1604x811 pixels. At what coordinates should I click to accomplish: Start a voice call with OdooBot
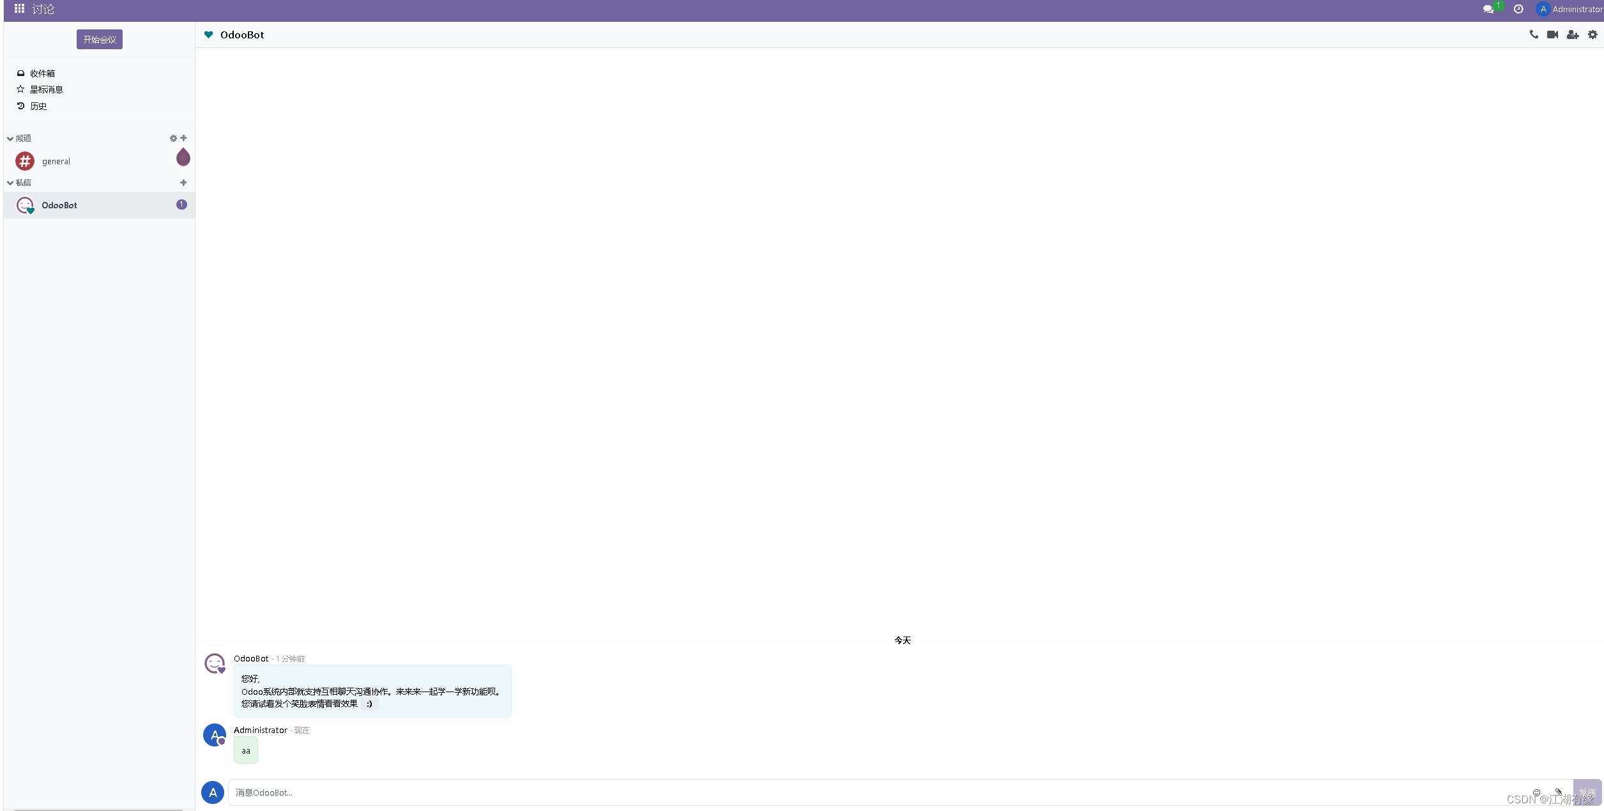click(1534, 35)
